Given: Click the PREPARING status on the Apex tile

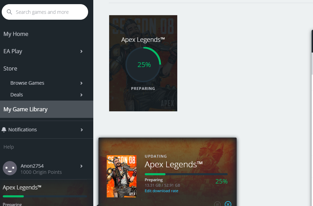Looking at the screenshot, I should 143,88.
